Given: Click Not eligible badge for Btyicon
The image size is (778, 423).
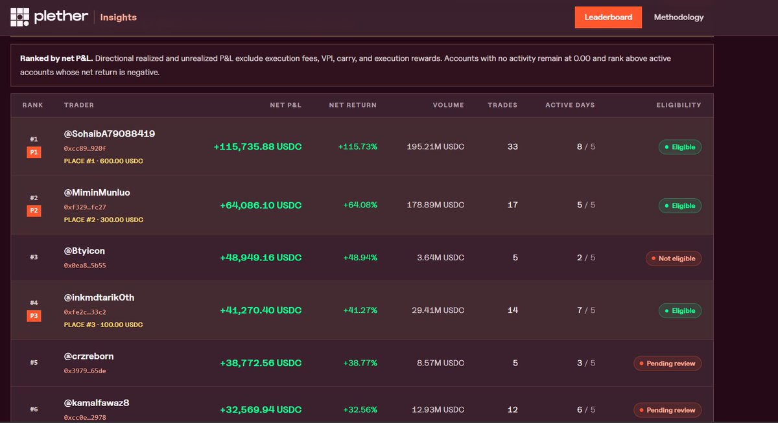Looking at the screenshot, I should coord(674,258).
